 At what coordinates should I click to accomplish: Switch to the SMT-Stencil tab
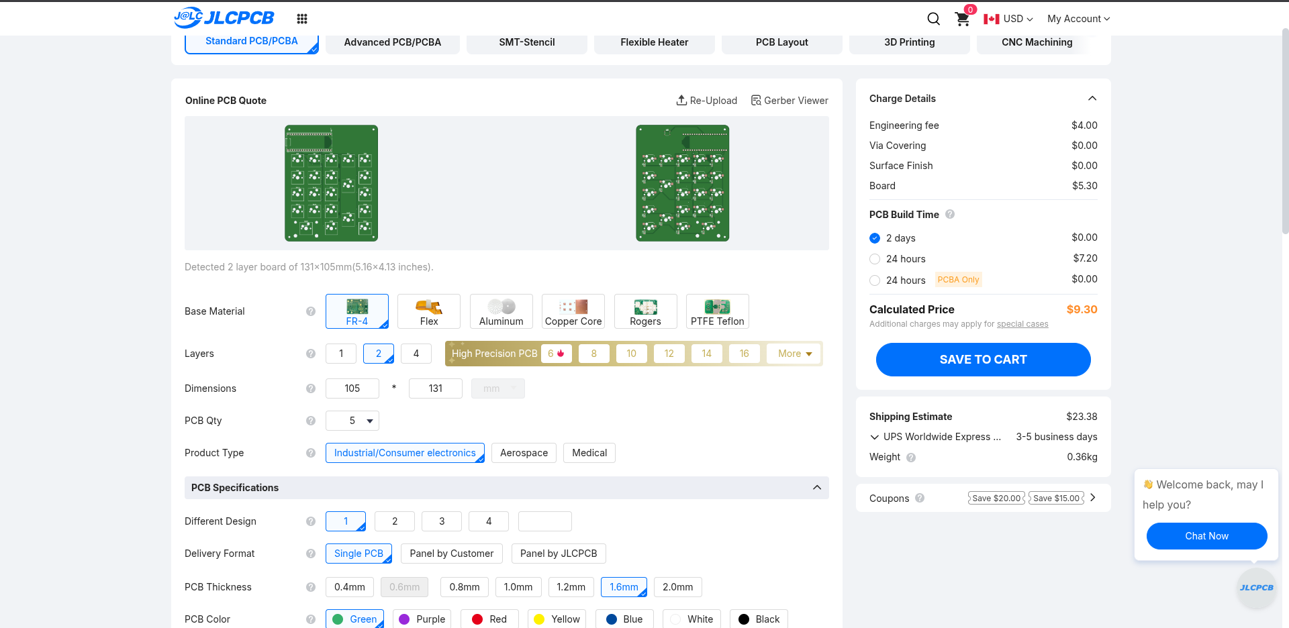coord(526,42)
